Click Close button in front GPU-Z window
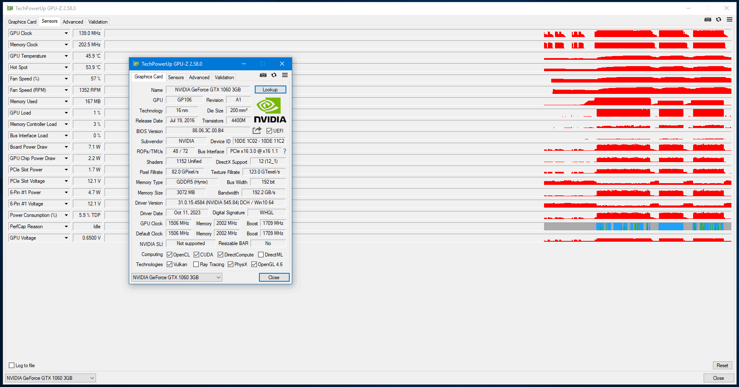The image size is (739, 387). 274,278
